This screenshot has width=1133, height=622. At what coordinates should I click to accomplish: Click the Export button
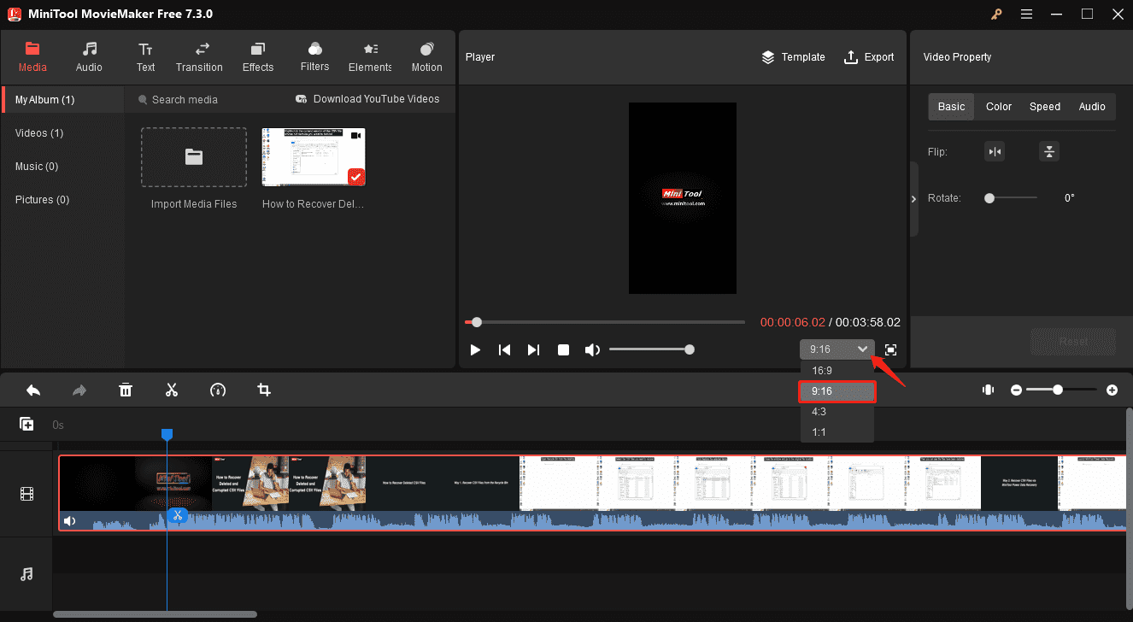(x=869, y=57)
